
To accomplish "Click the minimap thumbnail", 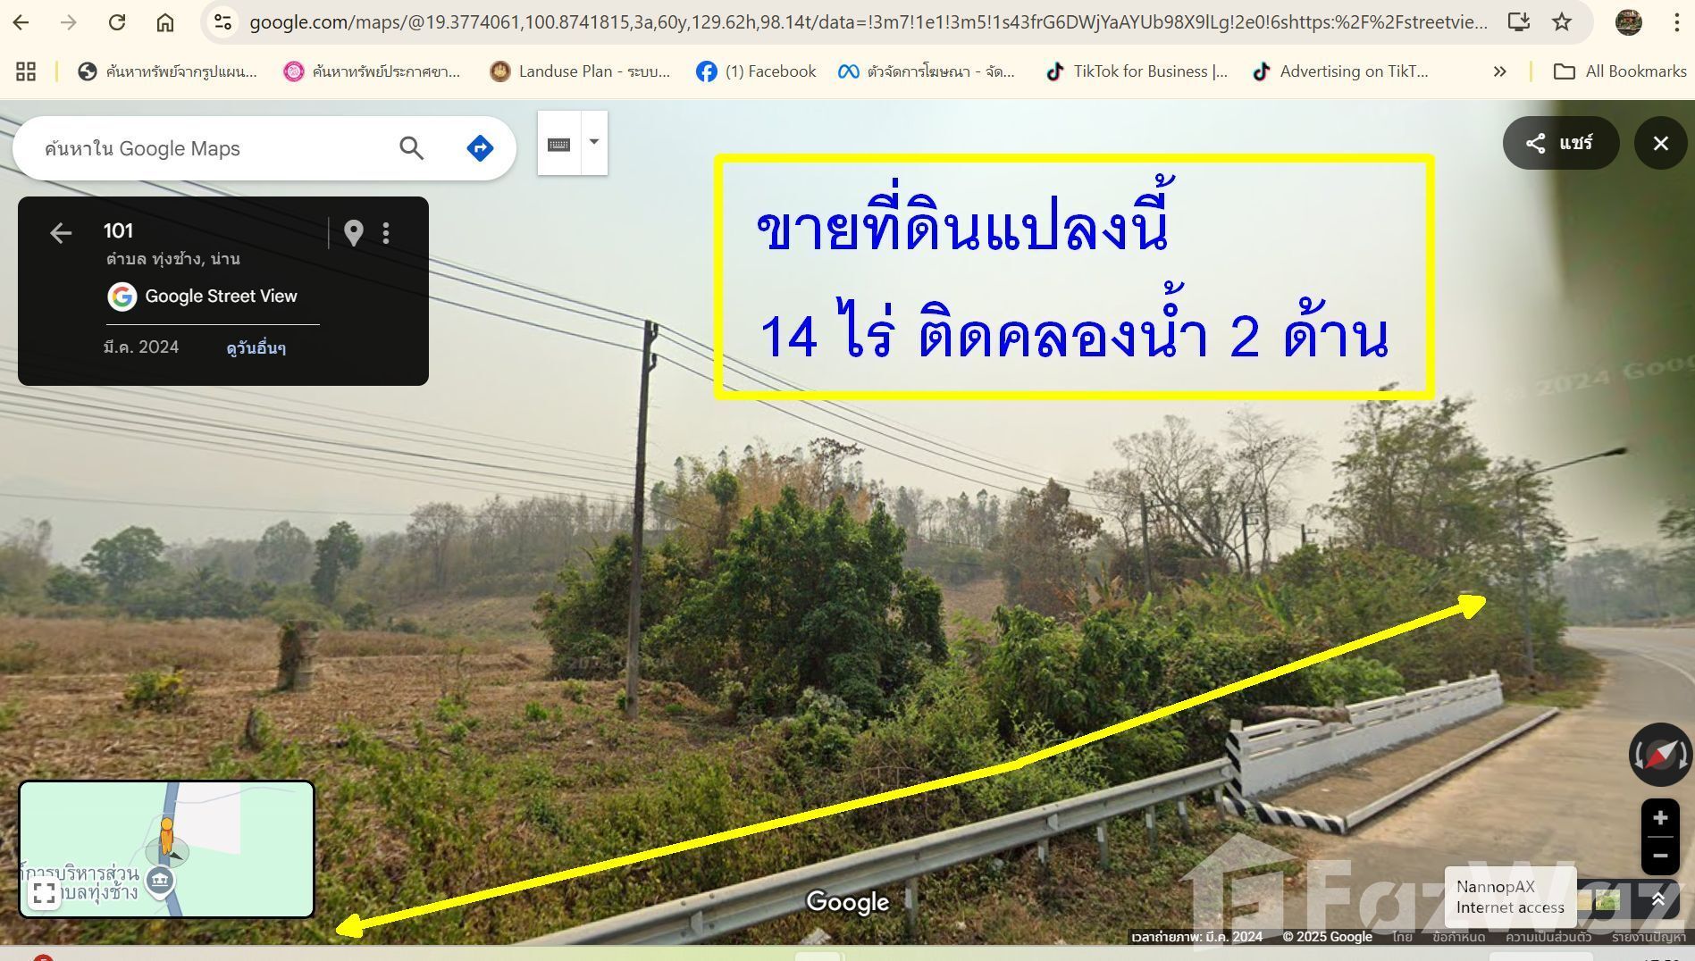I will click(x=167, y=849).
